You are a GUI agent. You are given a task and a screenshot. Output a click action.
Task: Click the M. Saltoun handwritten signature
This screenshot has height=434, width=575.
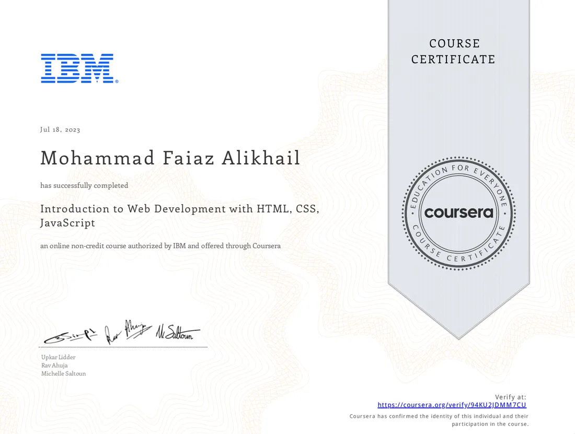tap(178, 332)
